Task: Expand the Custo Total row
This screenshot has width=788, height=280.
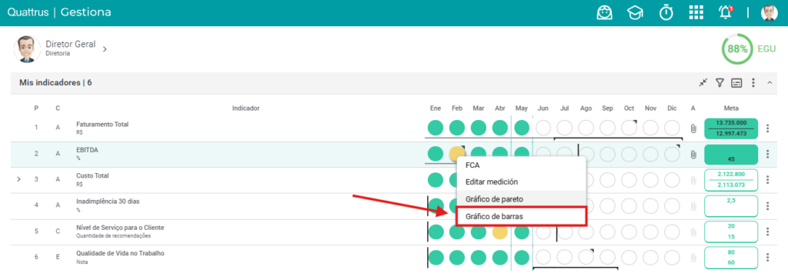Action: [18, 179]
